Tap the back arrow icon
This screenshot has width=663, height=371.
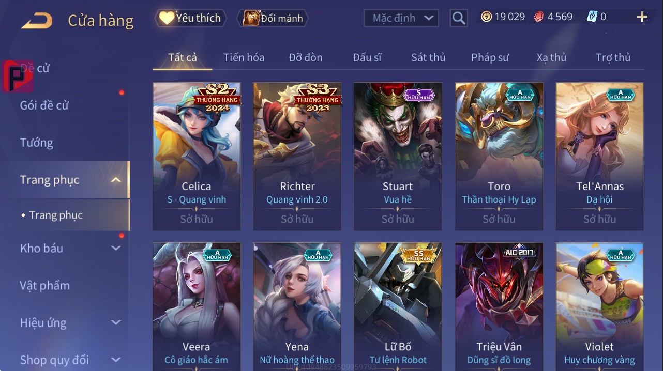[37, 21]
